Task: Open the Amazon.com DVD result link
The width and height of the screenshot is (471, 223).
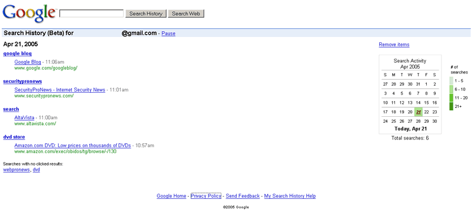Action: coord(72,146)
